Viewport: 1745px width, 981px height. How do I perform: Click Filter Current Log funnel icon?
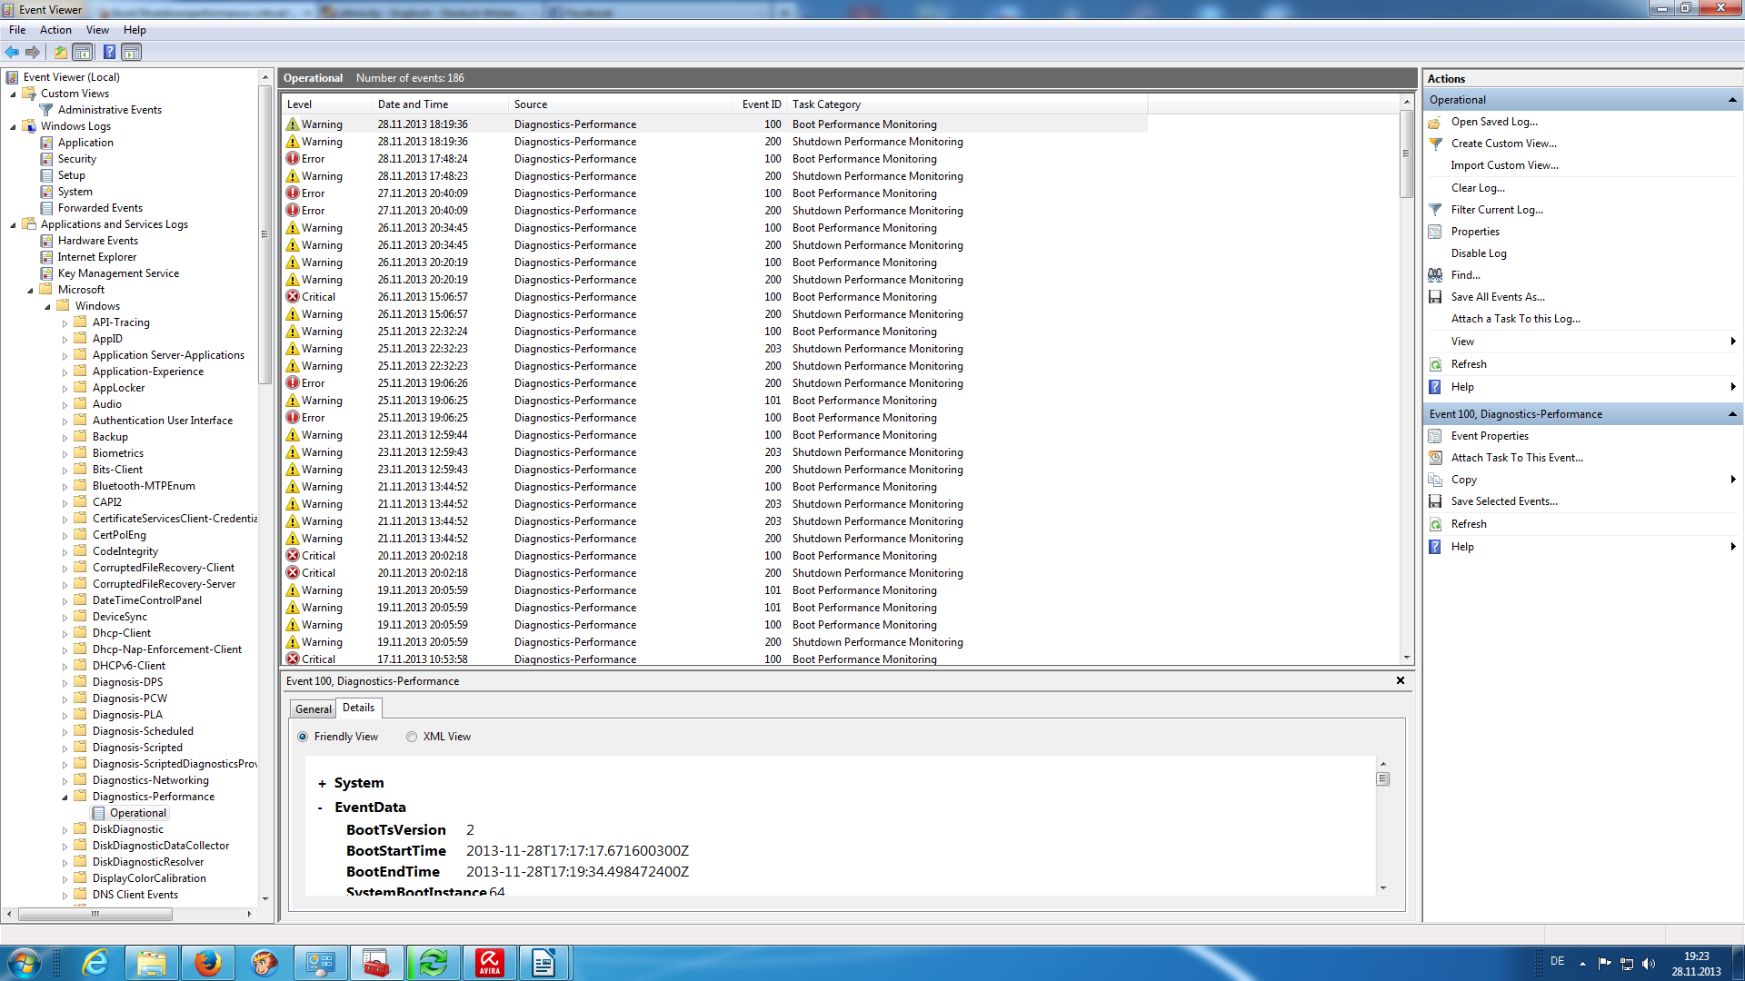coord(1435,210)
